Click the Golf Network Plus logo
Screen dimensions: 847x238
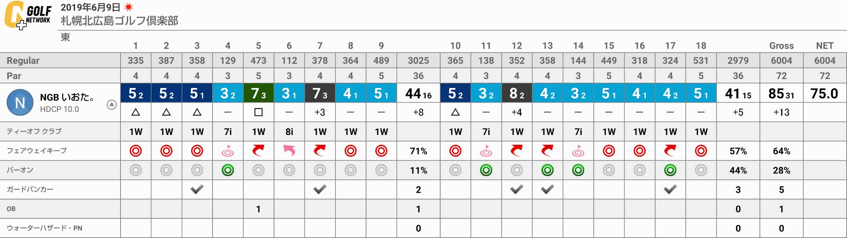(x=28, y=15)
